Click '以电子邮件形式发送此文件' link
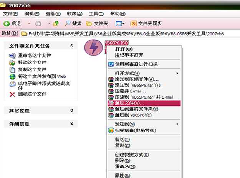 (x=44, y=86)
